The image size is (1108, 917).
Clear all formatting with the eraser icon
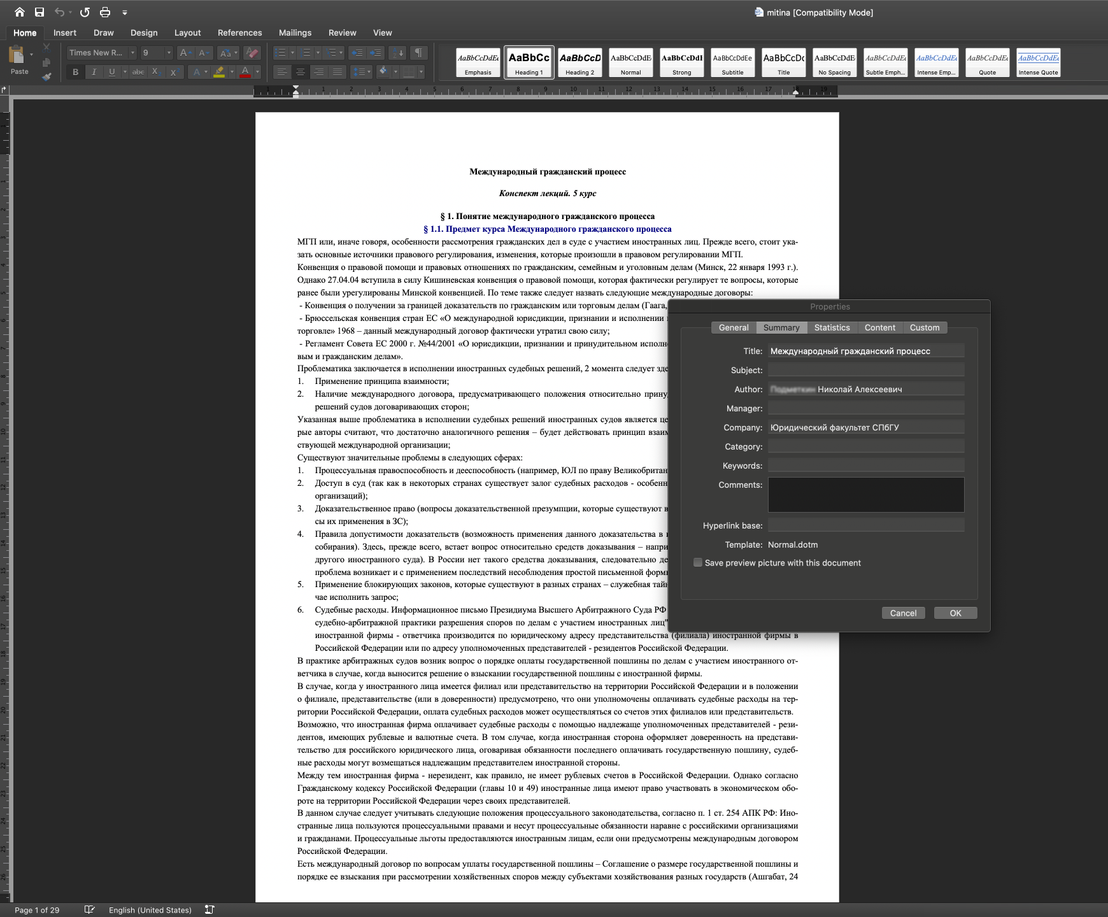(252, 53)
